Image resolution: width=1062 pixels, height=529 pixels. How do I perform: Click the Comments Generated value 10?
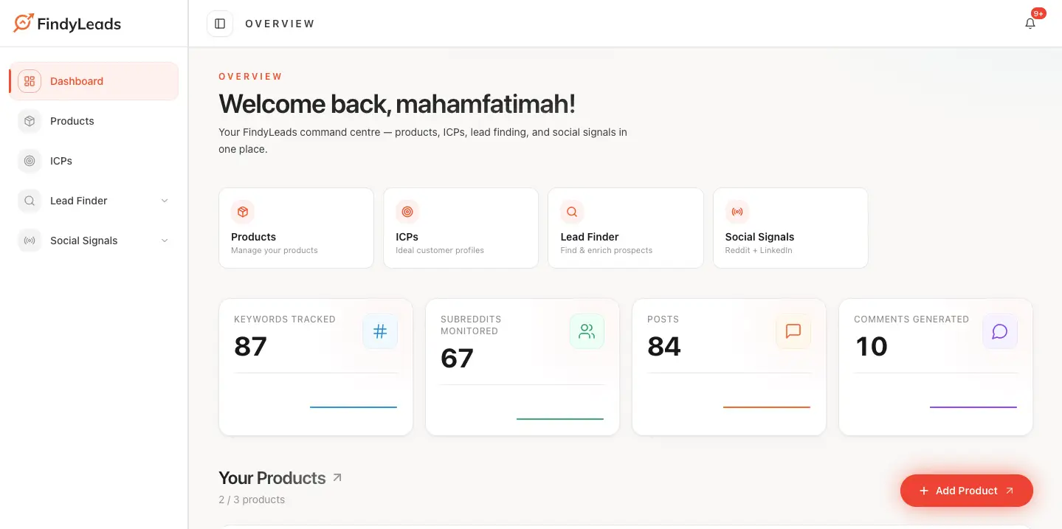871,346
